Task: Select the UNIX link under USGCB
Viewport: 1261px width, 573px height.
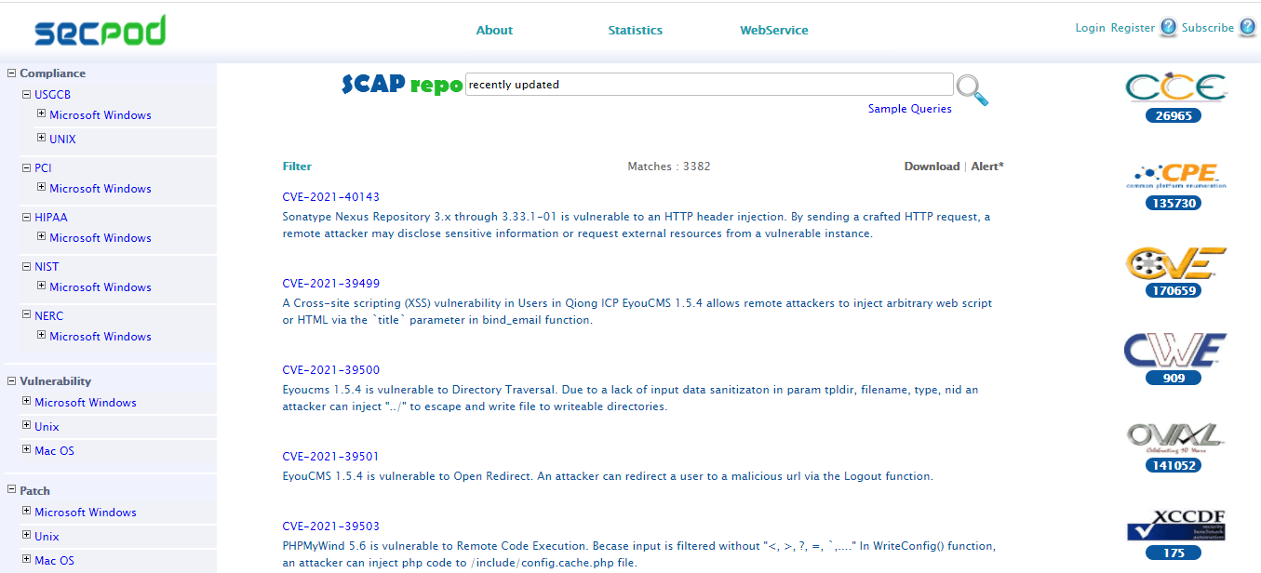Action: coord(62,140)
